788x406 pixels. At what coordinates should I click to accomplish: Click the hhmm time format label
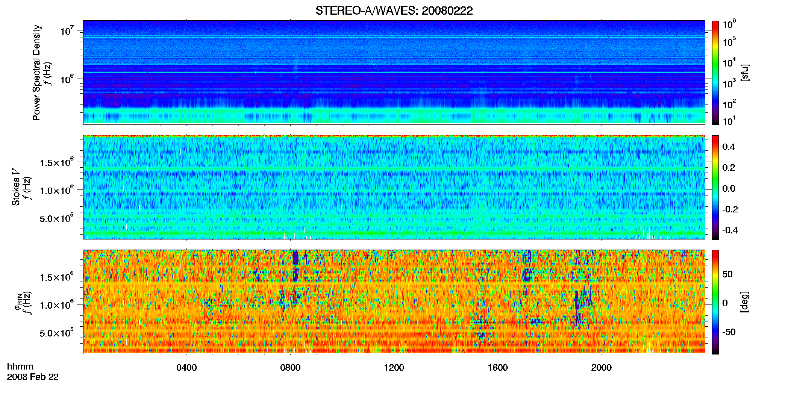pos(20,367)
